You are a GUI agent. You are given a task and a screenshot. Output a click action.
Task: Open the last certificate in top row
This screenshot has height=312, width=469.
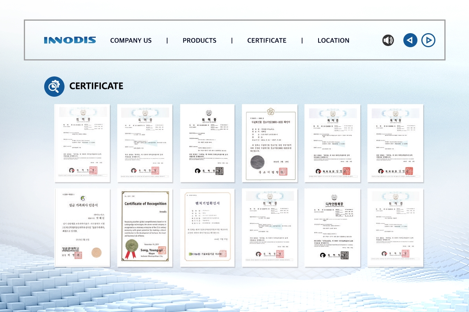[395, 143]
